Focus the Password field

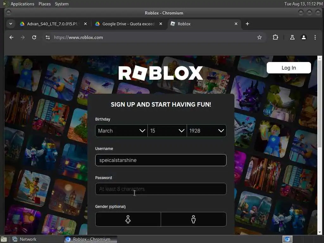tap(161, 189)
